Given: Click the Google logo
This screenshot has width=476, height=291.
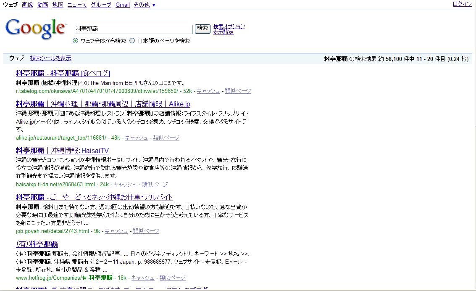Looking at the screenshot, I should pyautogui.click(x=36, y=29).
